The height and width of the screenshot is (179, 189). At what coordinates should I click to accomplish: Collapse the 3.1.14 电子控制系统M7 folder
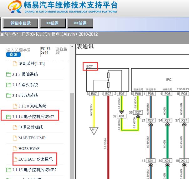[33, 117]
